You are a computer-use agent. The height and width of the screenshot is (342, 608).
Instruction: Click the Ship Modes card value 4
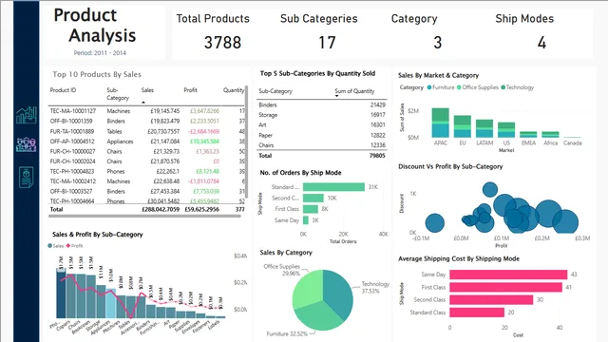(541, 43)
